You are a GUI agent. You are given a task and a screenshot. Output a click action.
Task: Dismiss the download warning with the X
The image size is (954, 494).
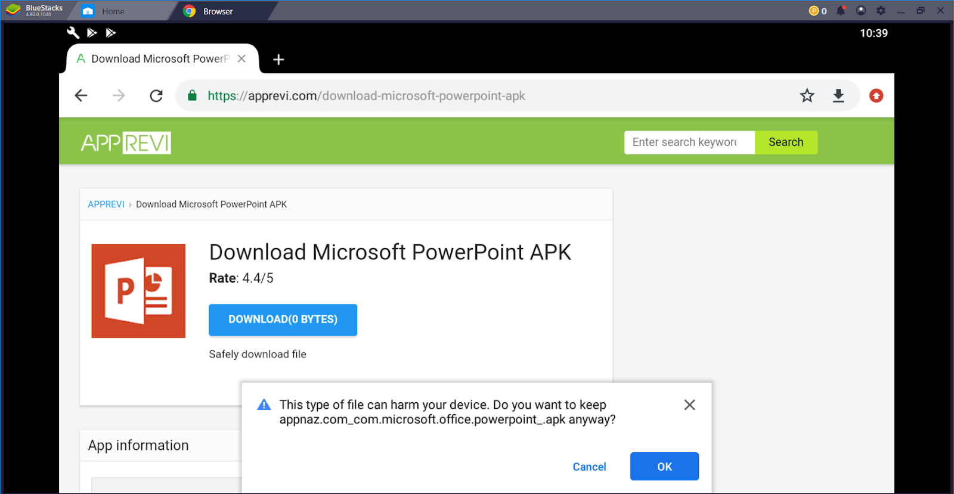[x=689, y=405]
